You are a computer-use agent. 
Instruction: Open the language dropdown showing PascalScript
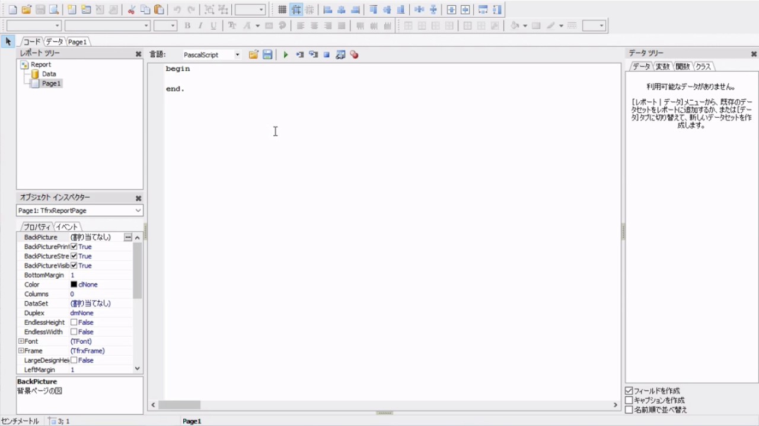point(237,54)
